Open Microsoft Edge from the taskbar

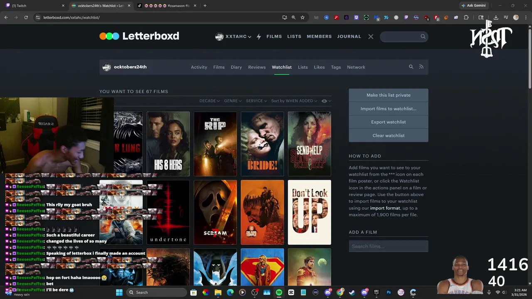230,292
